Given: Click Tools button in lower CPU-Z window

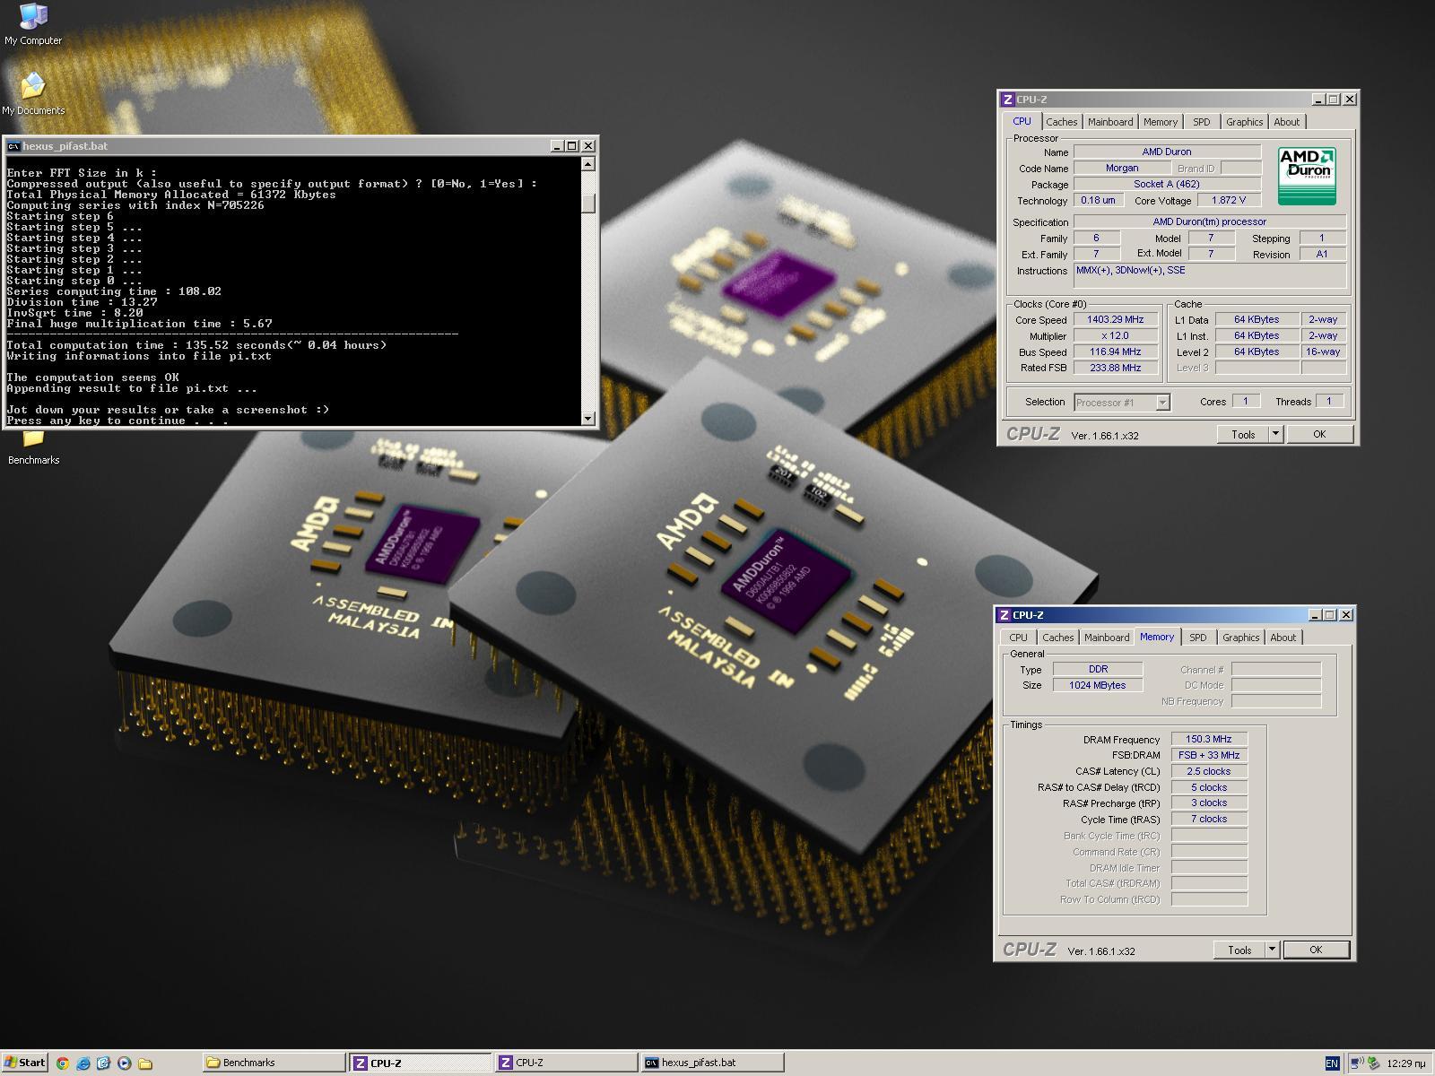Looking at the screenshot, I should click(x=1239, y=950).
